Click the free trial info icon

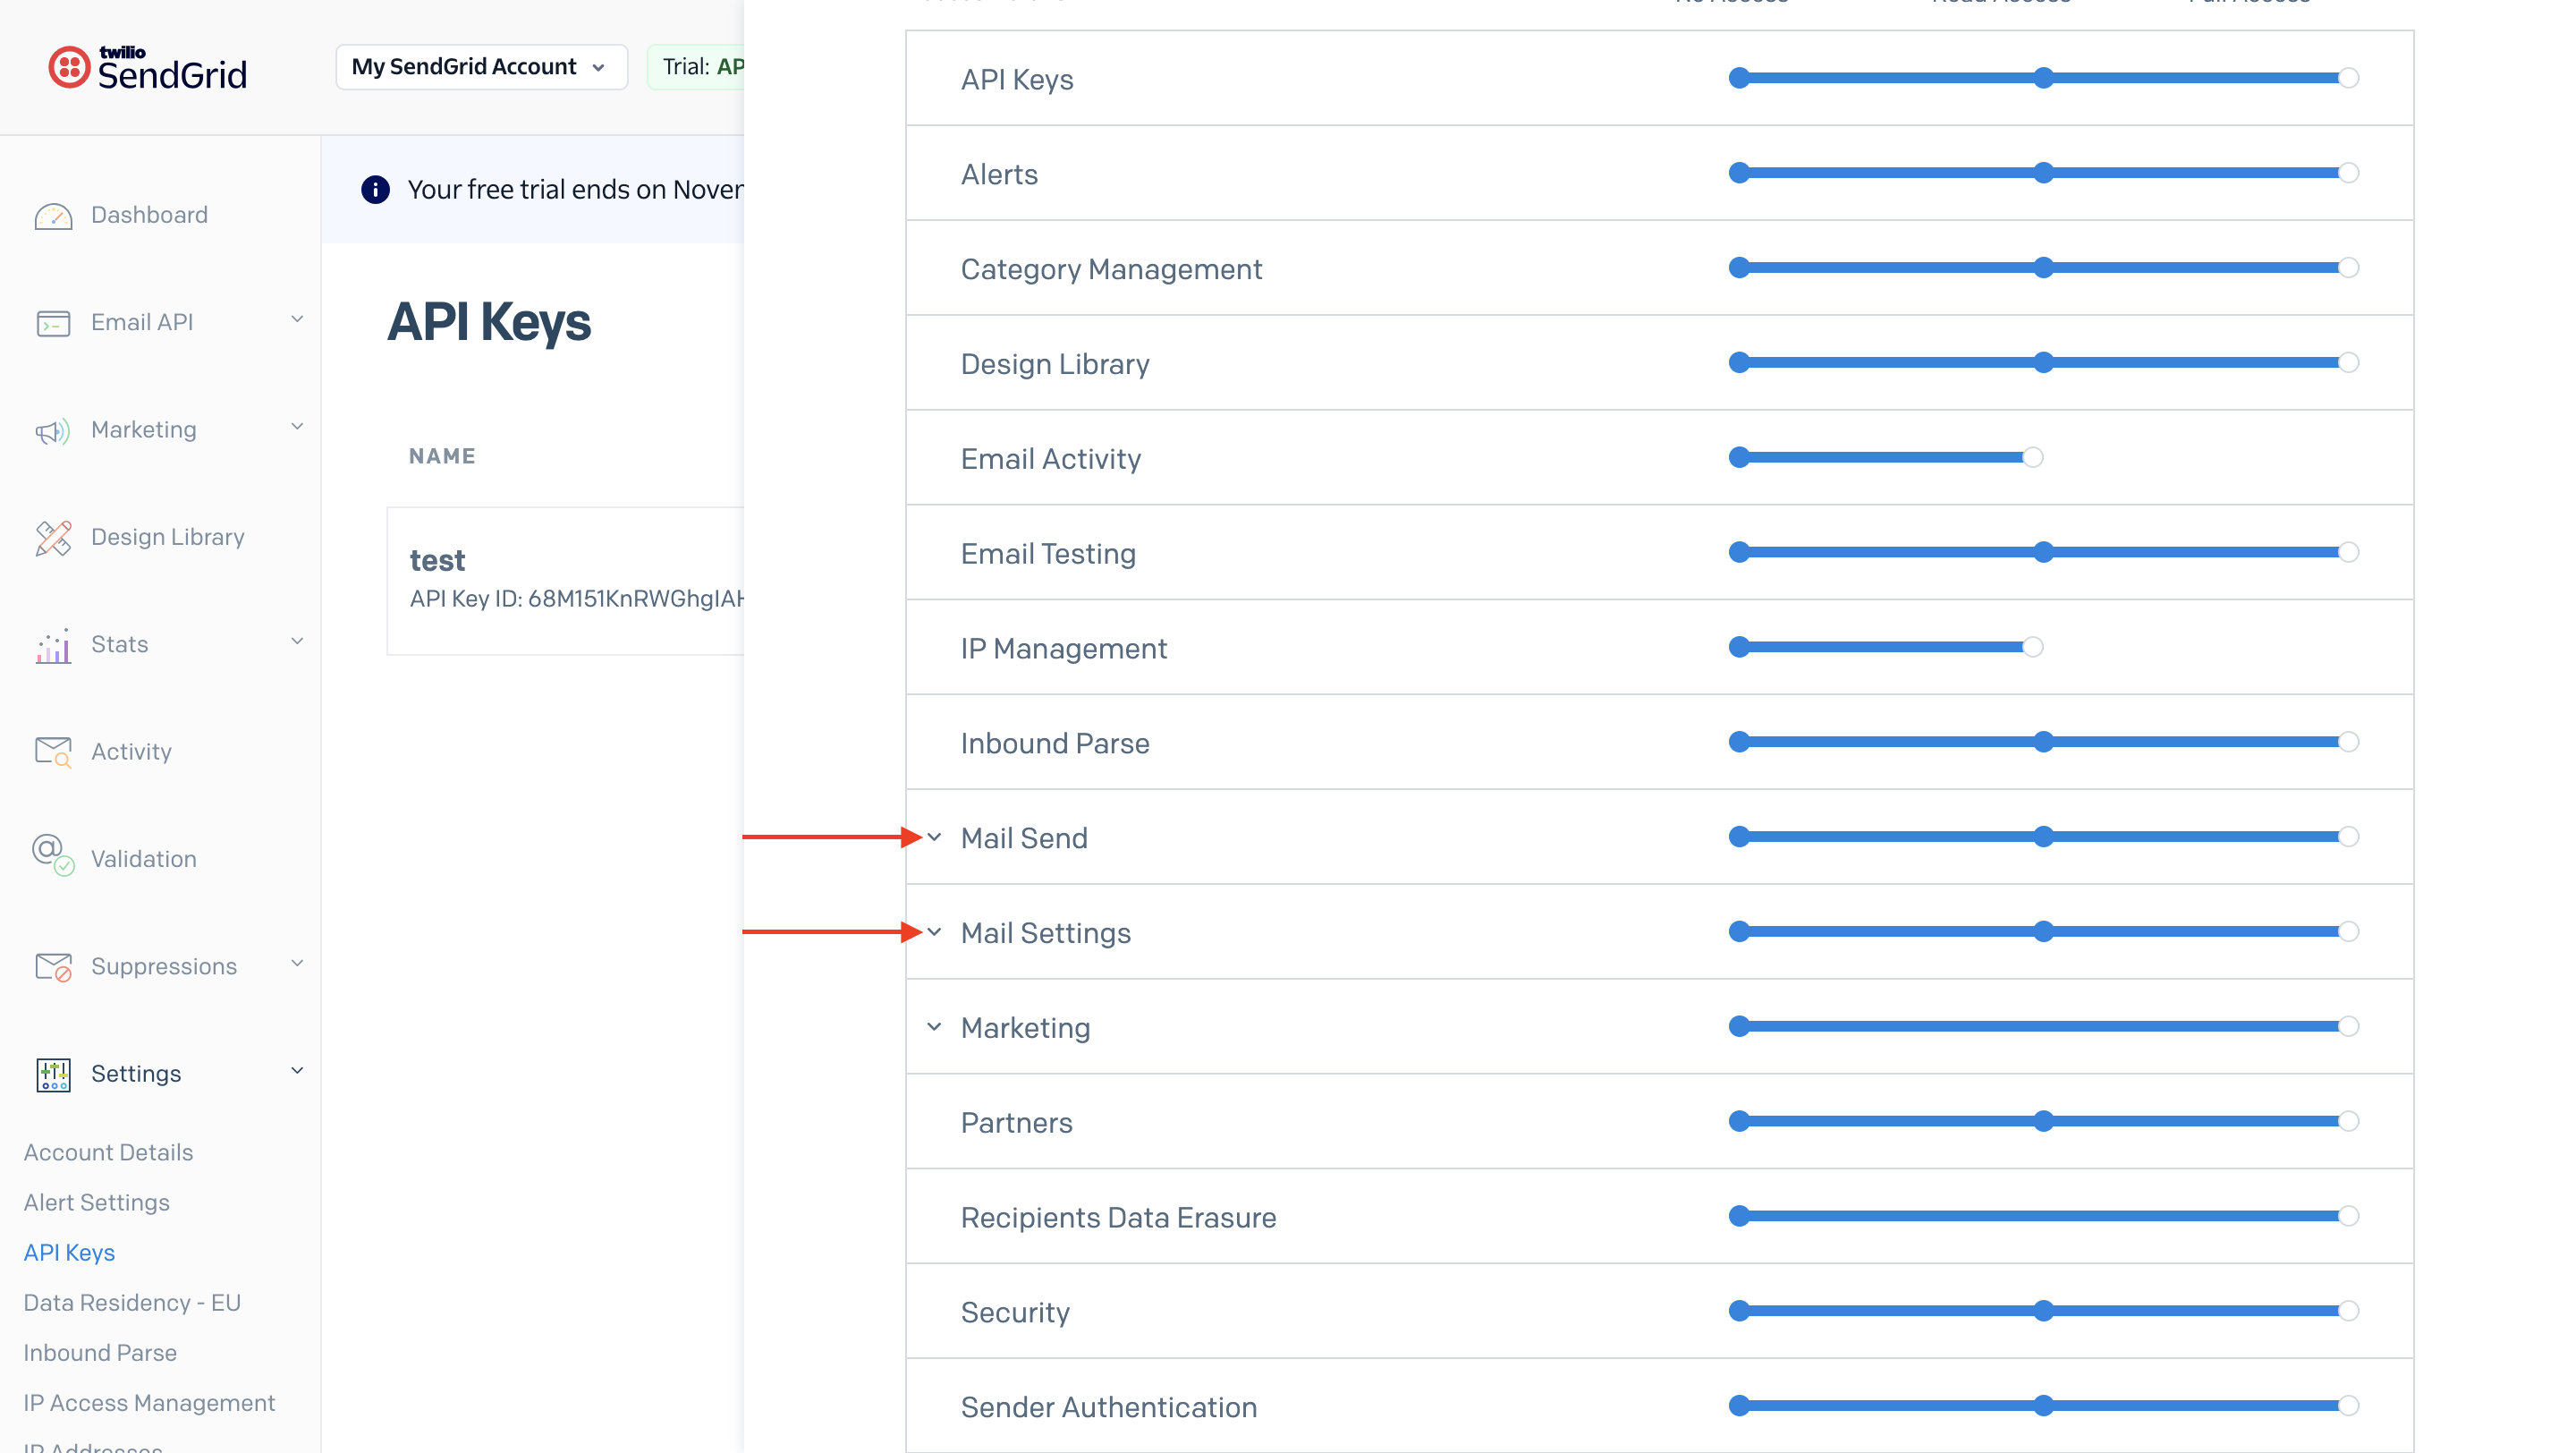tap(375, 189)
